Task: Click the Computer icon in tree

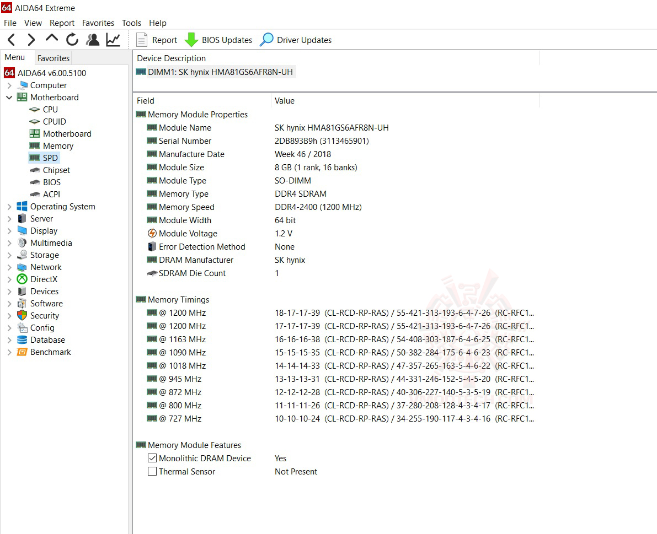Action: coord(22,85)
